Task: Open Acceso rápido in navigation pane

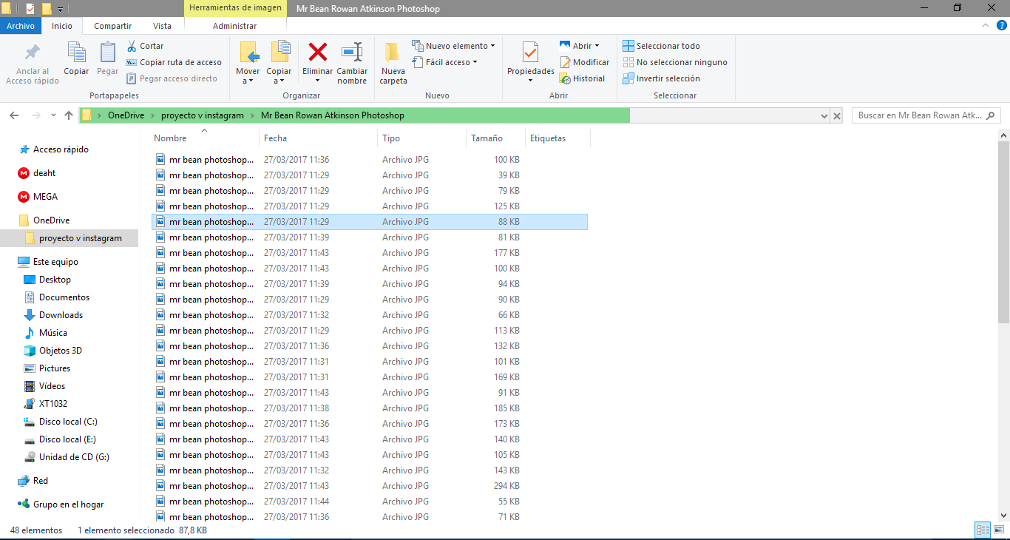Action: (61, 149)
